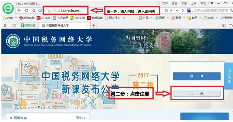The height and width of the screenshot is (122, 233).
Task: Click the 登录 login button
Action: (197, 76)
